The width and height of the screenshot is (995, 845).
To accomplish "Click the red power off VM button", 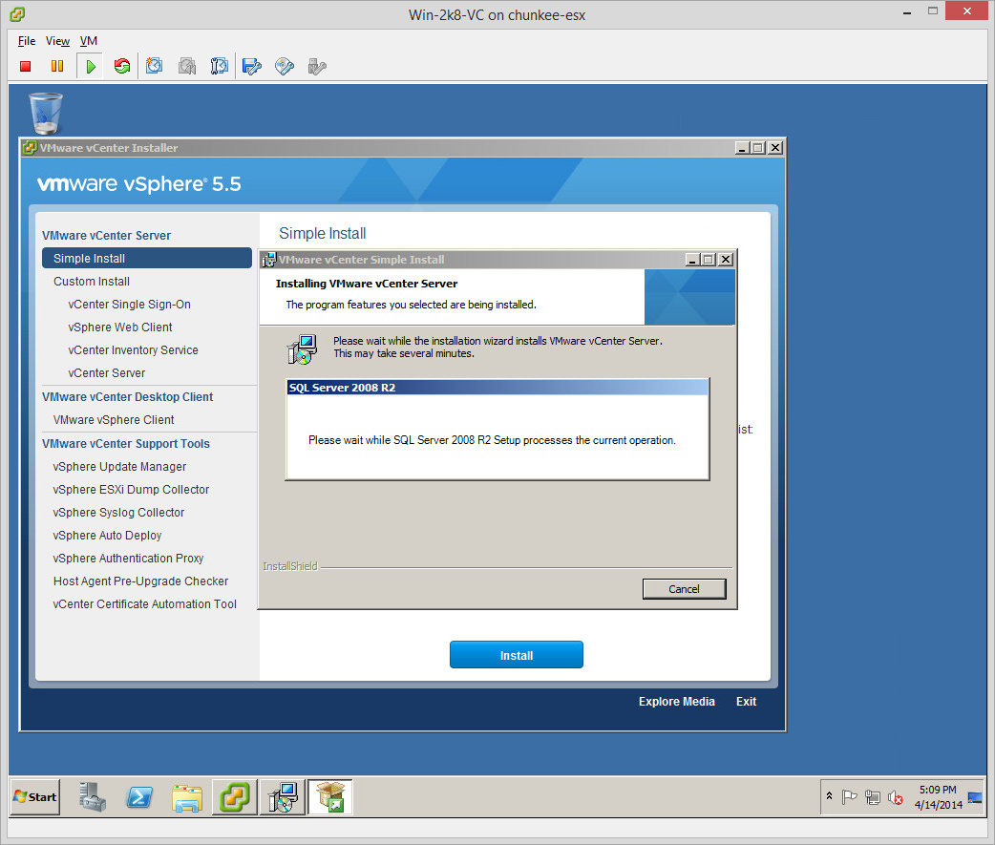I will point(26,66).
